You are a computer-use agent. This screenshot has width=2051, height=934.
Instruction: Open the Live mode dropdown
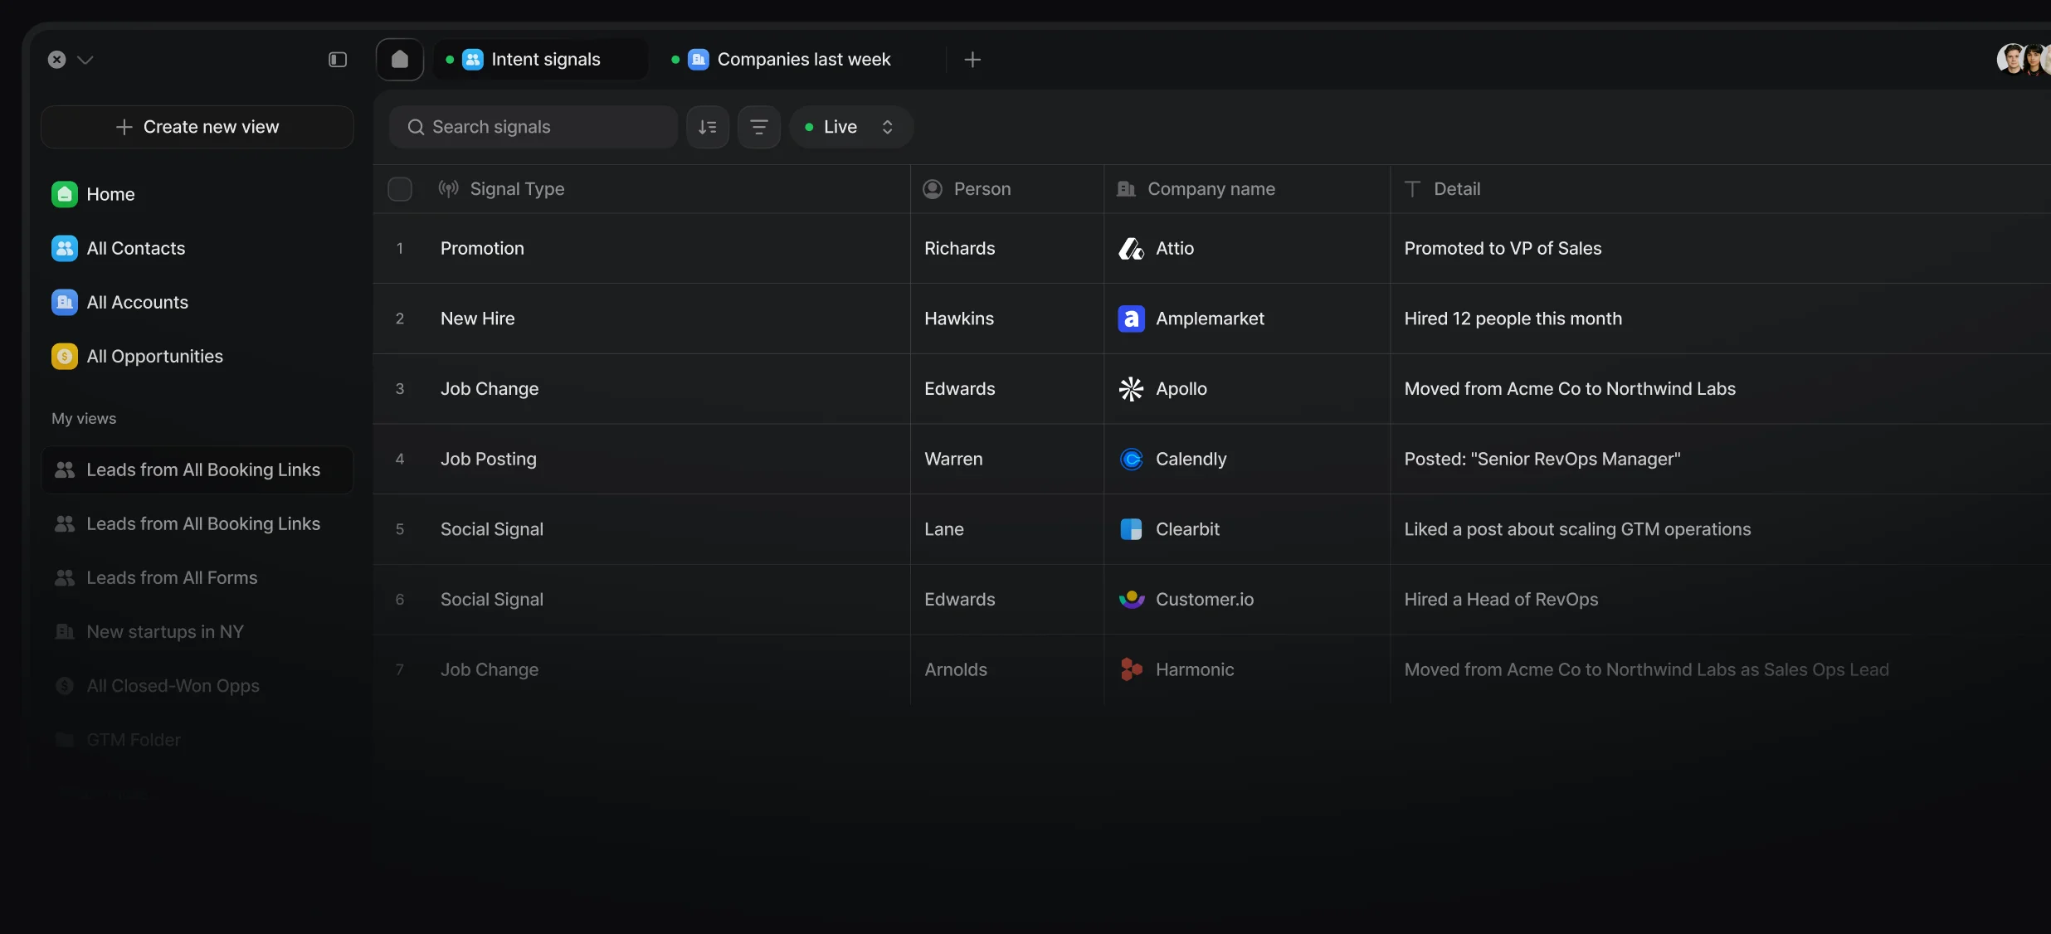point(850,127)
